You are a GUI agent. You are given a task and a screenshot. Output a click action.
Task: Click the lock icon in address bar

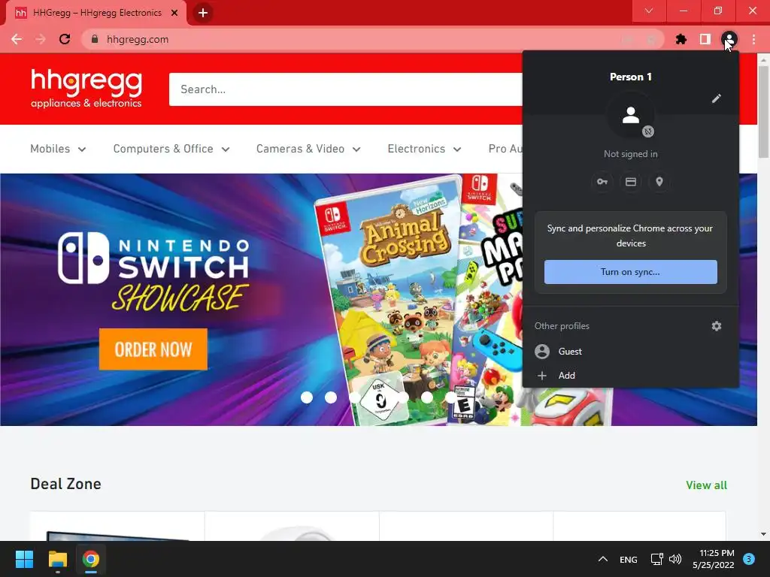(x=95, y=39)
